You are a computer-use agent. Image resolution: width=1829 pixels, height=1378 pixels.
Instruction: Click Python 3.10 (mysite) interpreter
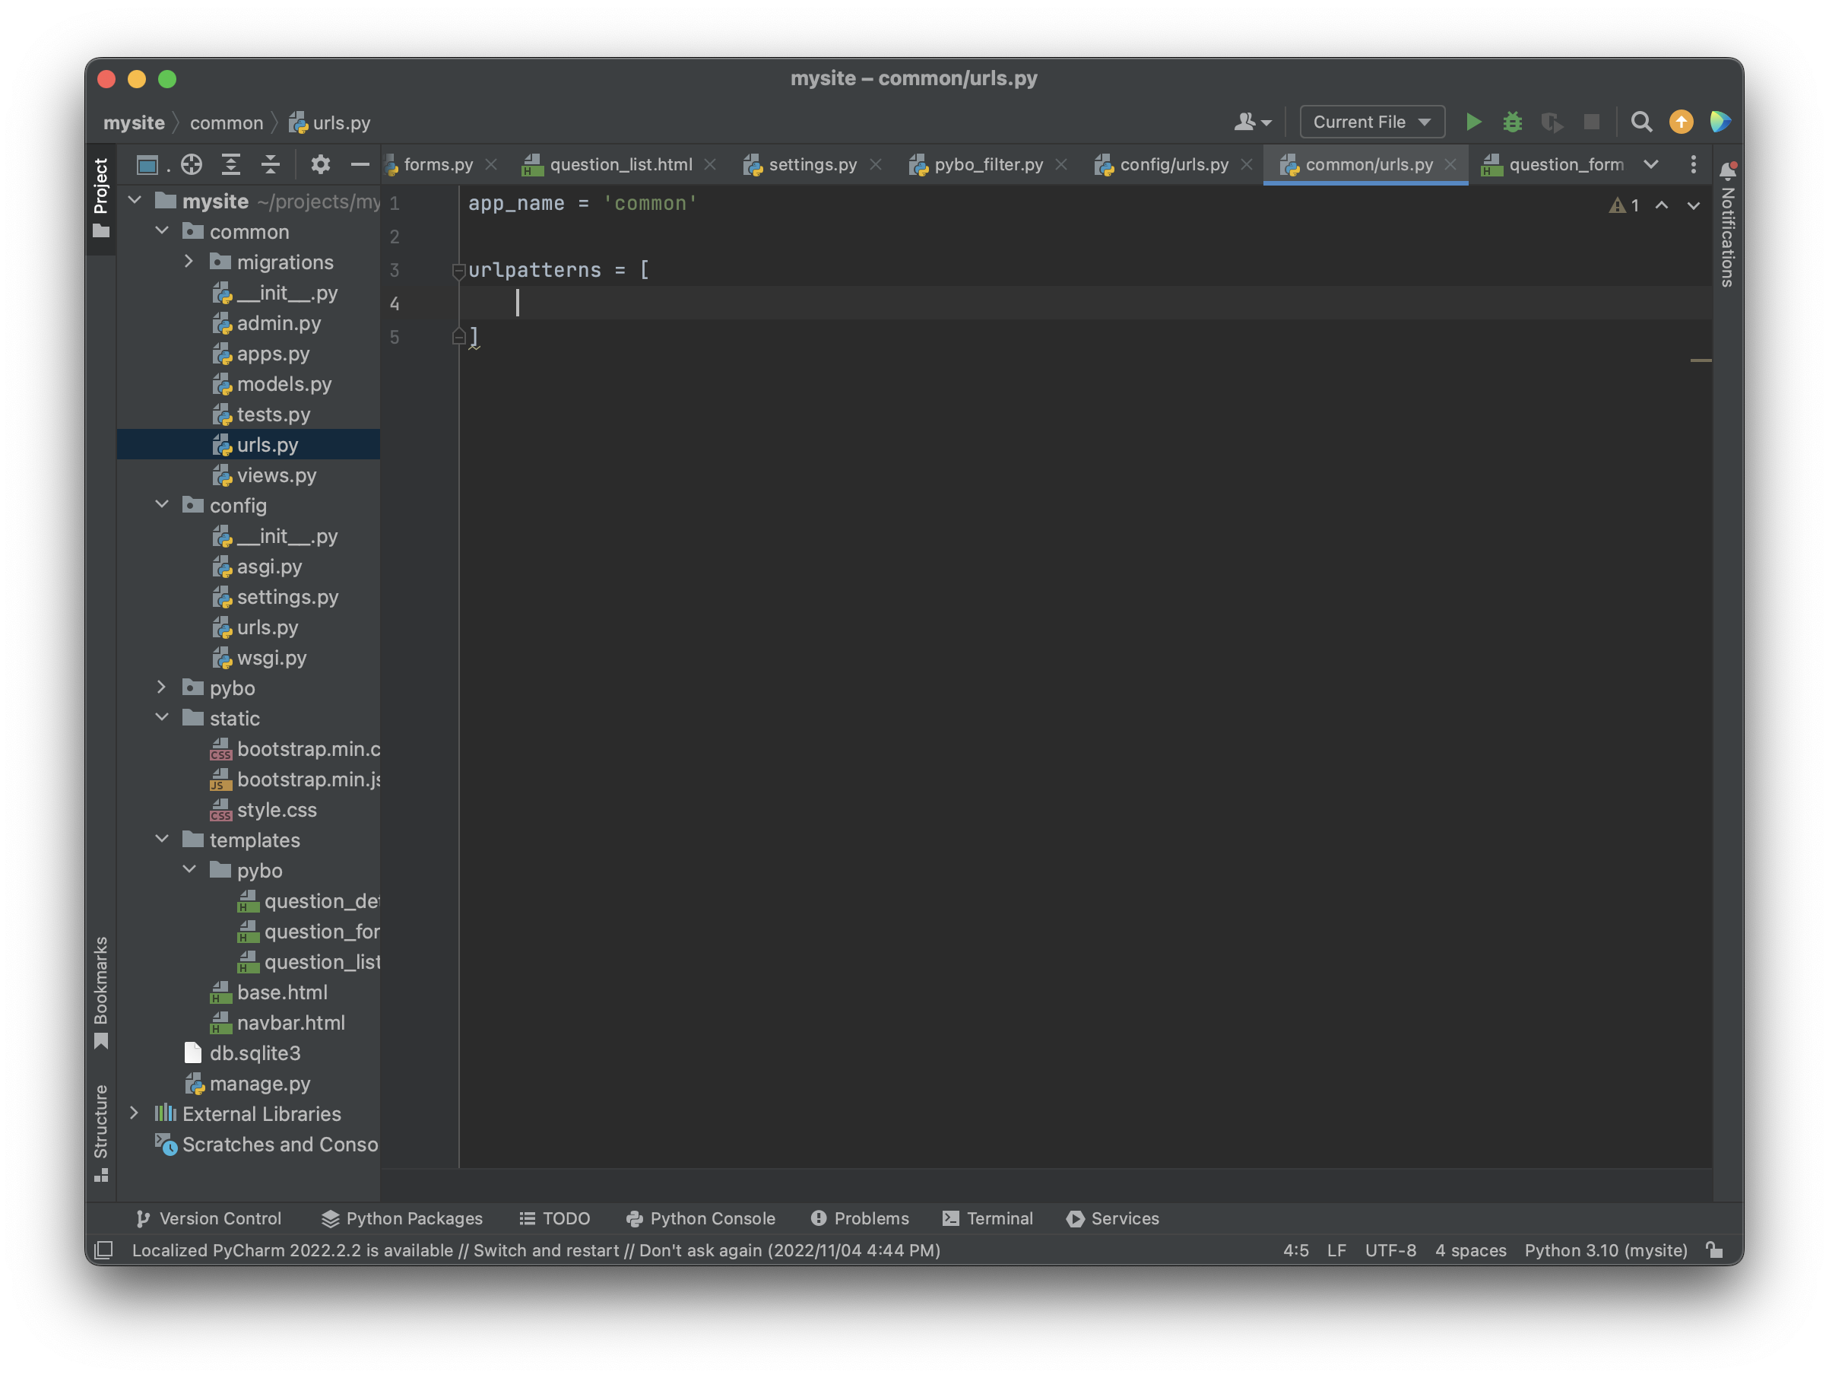coord(1605,1249)
